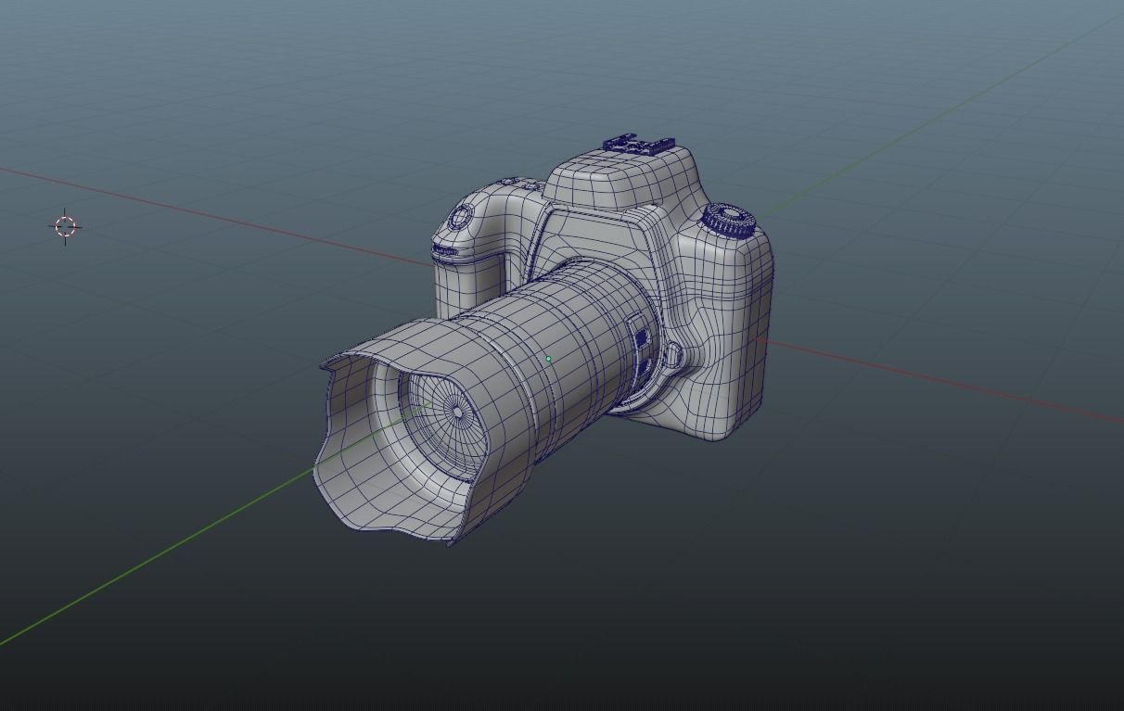Select the hot shoe mount atop camera
Viewport: 1124px width, 711px height.
[x=638, y=145]
